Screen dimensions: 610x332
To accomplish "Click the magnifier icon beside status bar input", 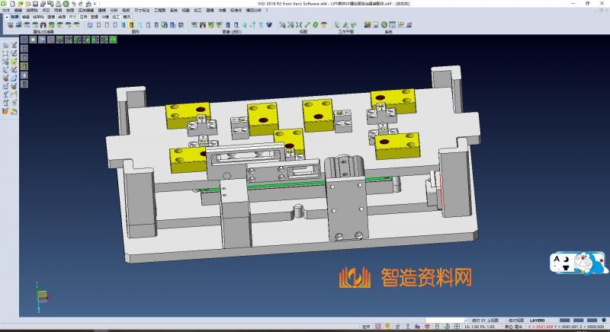I will point(466,321).
